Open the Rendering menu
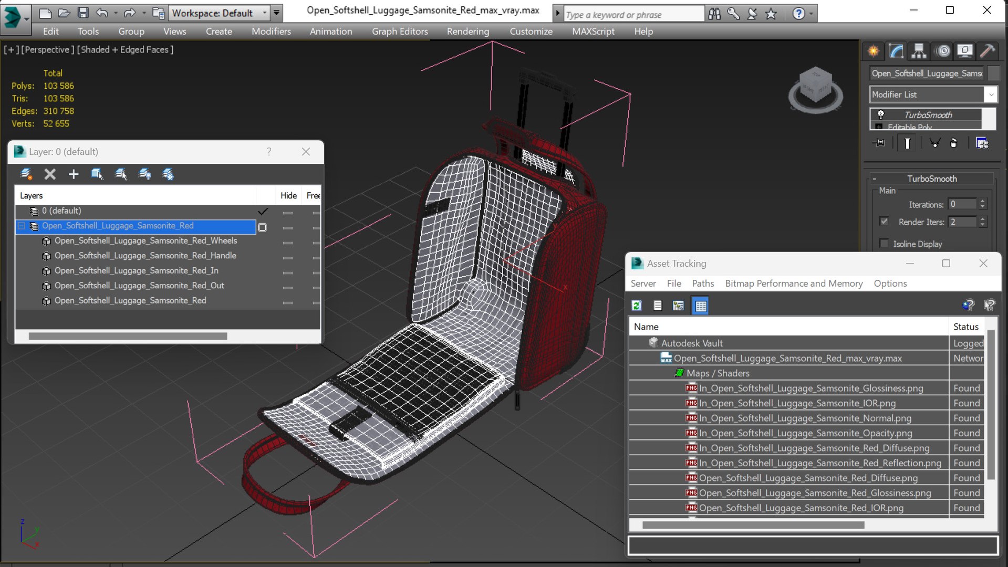 pos(467,31)
